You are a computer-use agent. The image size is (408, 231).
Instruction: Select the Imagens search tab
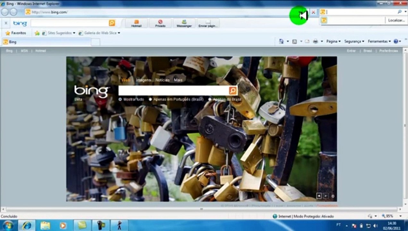pos(143,80)
